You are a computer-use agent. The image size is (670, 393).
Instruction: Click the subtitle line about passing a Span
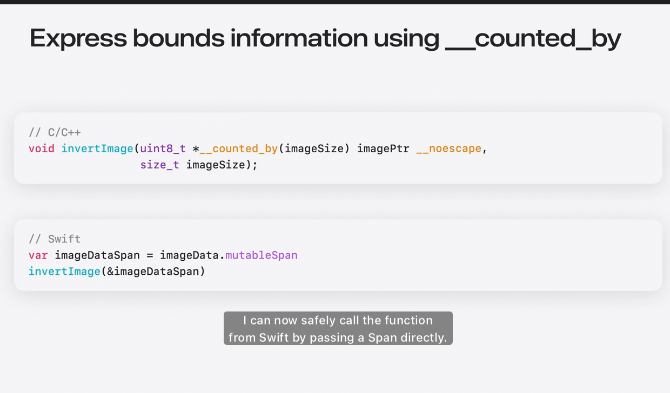click(x=338, y=337)
